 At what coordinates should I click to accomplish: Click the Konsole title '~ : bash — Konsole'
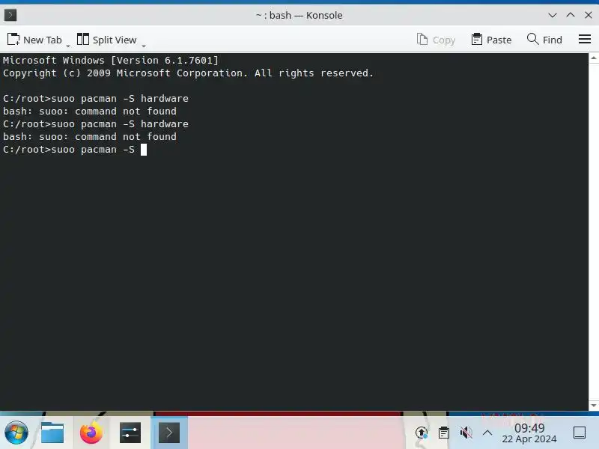click(x=299, y=15)
